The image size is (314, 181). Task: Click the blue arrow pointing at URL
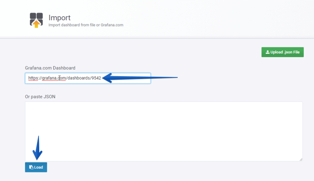(x=140, y=78)
